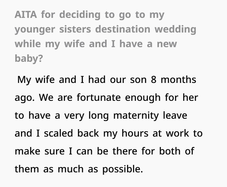Click "8 months" in the first paragraph
The image size is (227, 187).
[173, 80]
